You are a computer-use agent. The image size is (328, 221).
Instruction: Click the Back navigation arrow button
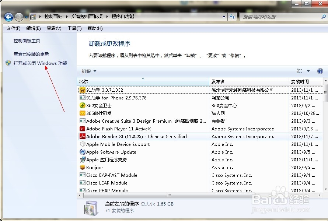(8, 17)
